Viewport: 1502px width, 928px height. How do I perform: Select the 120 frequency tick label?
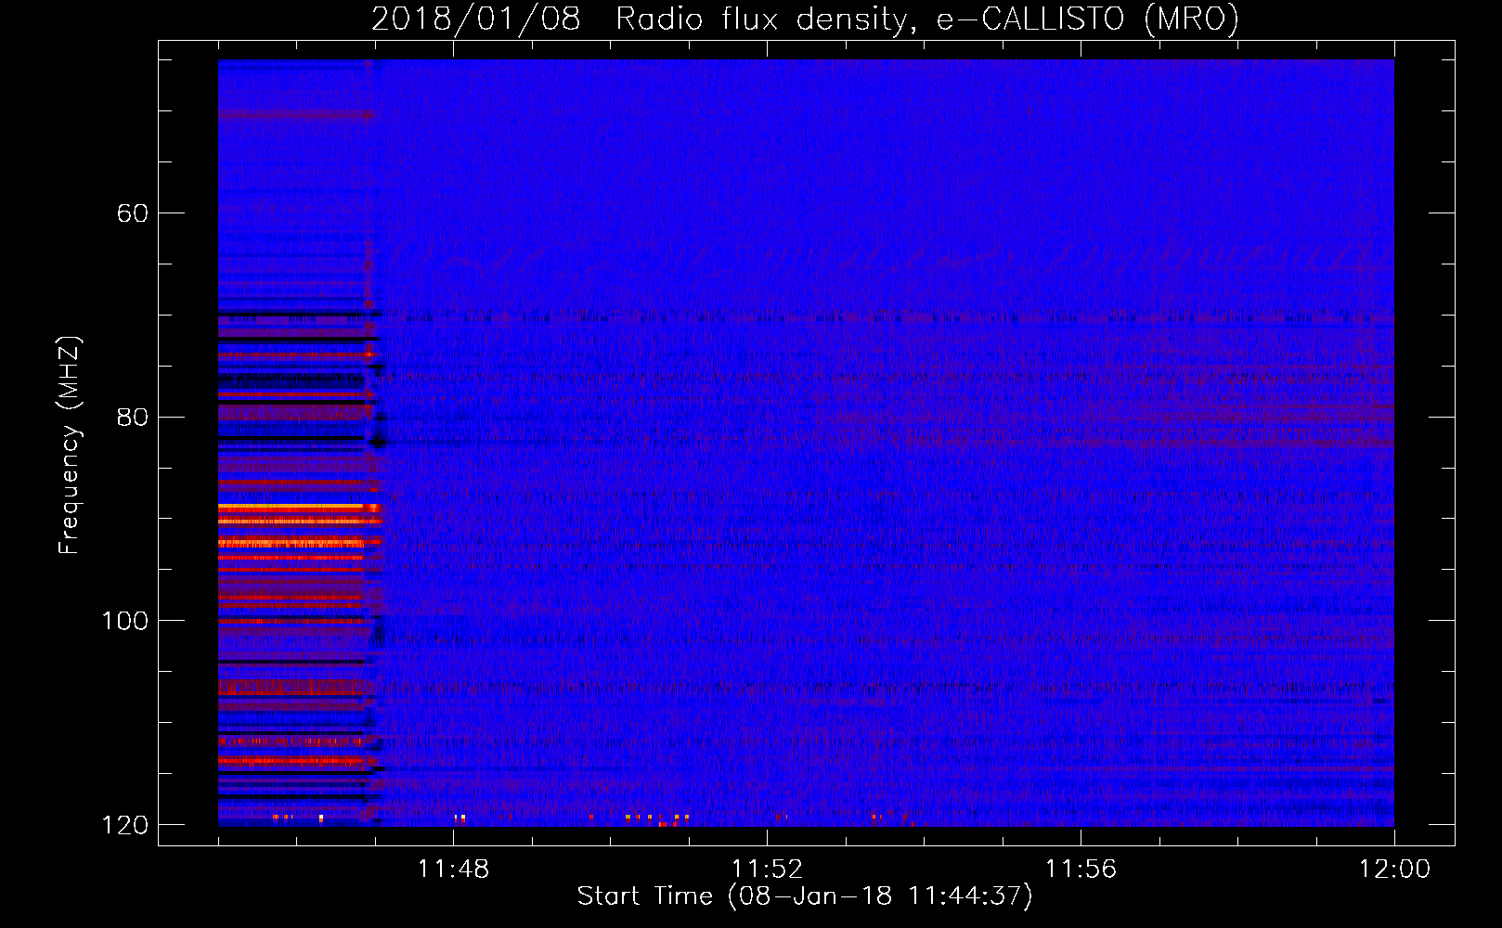(124, 825)
